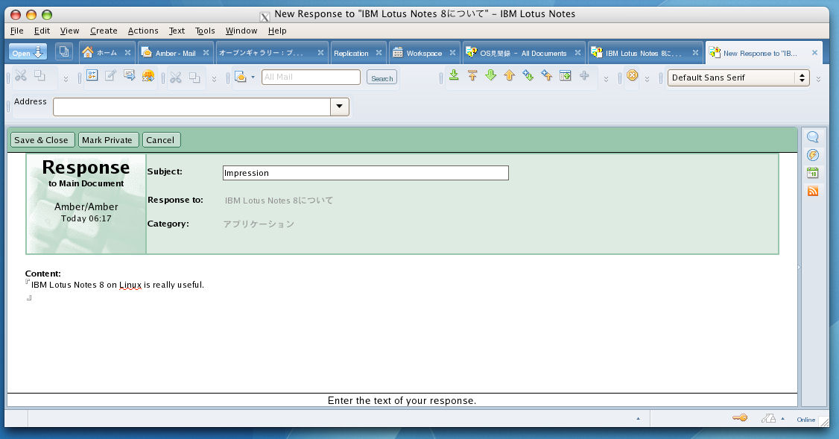Close the Amber - Mail tab
The width and height of the screenshot is (839, 439).
click(x=206, y=52)
